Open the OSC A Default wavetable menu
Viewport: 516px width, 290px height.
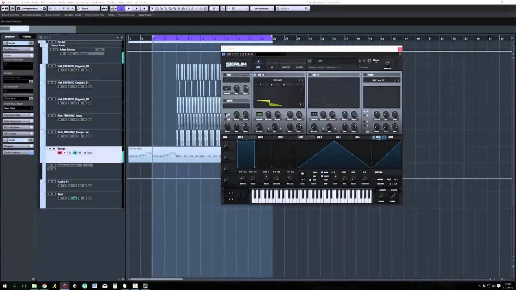tap(278, 80)
